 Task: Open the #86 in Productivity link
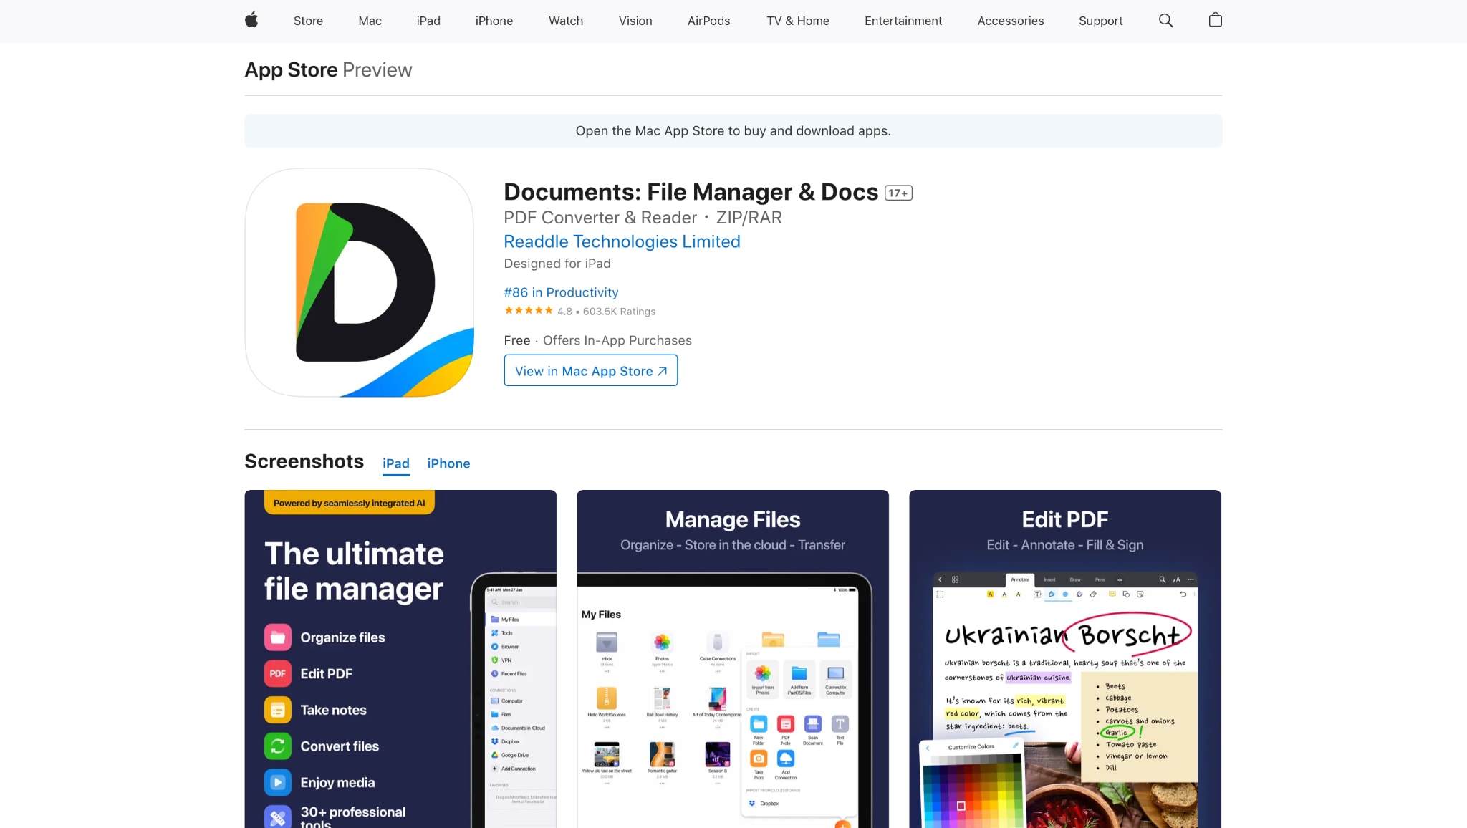(x=561, y=292)
